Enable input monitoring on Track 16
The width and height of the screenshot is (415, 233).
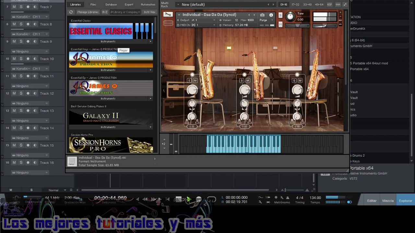point(35,162)
